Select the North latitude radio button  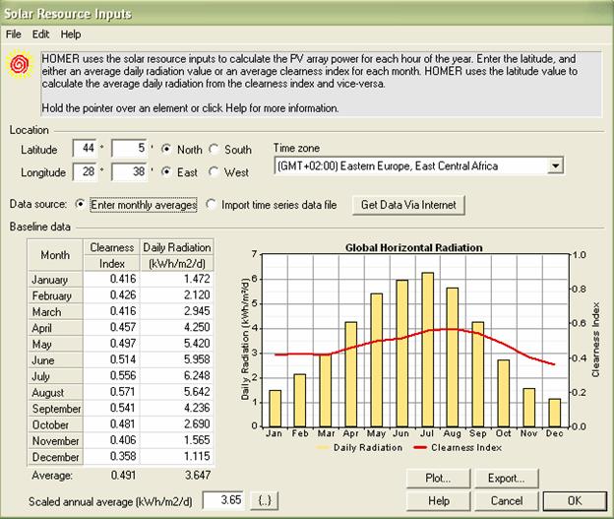point(167,150)
